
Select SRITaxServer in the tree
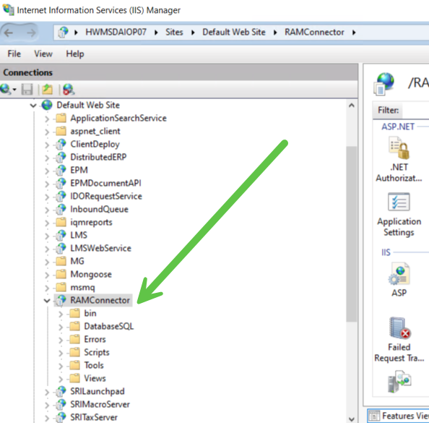coord(94,417)
